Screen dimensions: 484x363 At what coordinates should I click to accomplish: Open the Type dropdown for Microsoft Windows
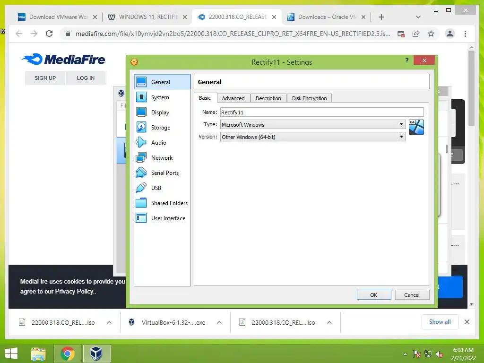313,124
